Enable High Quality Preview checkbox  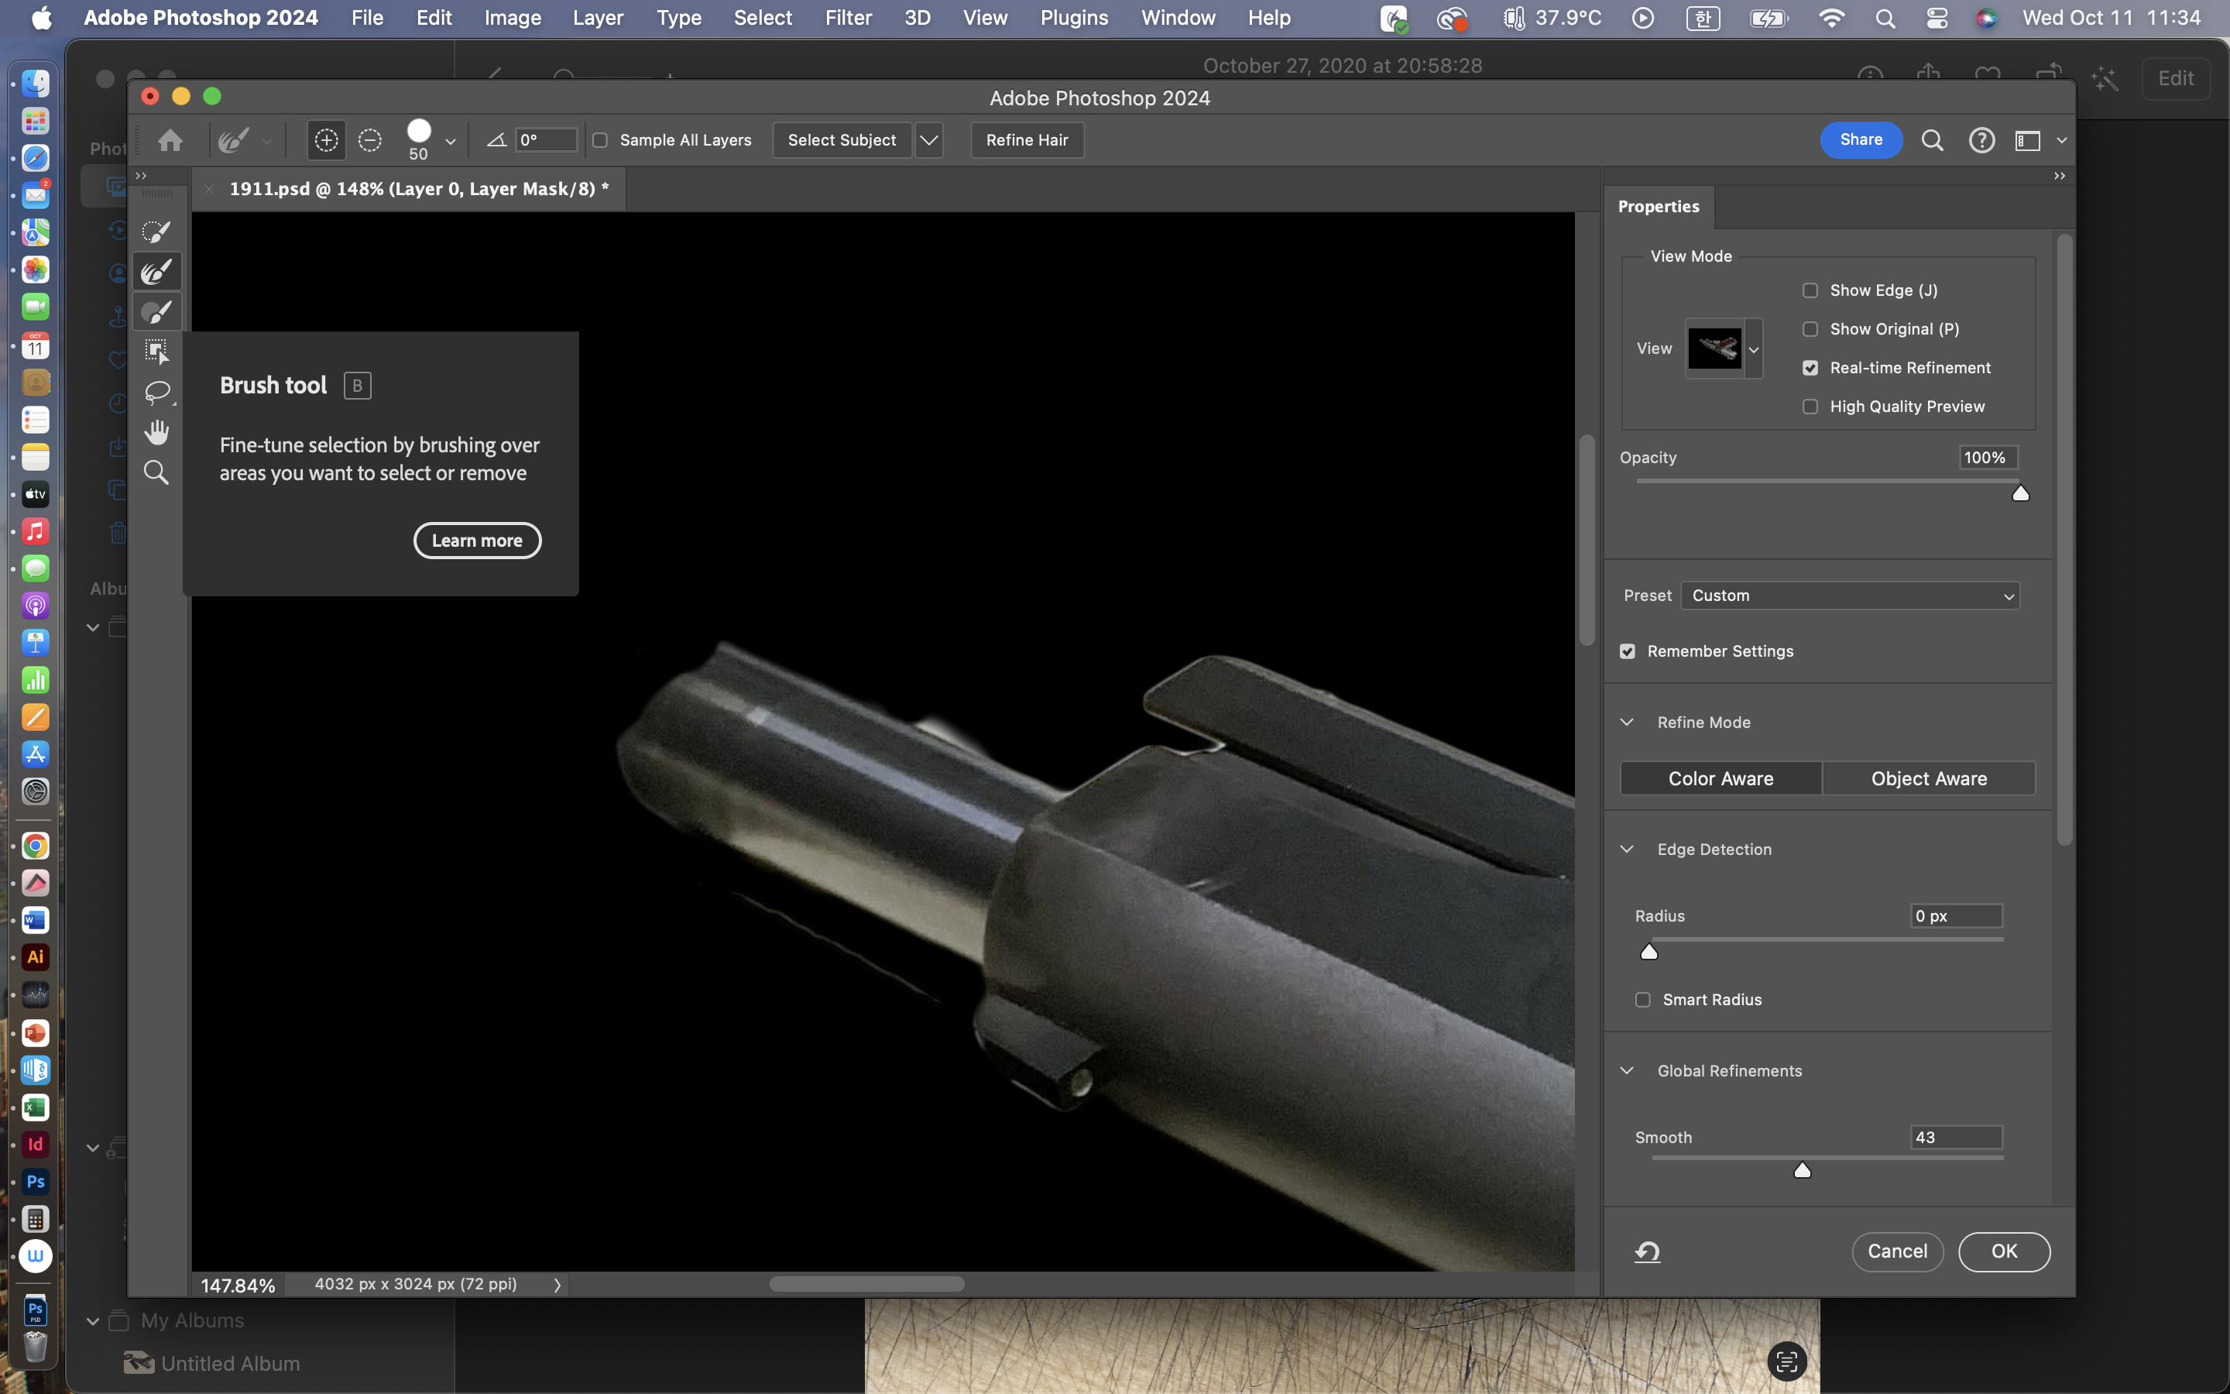1810,407
